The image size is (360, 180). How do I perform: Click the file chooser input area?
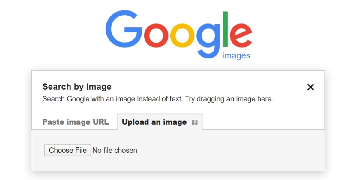pos(90,150)
